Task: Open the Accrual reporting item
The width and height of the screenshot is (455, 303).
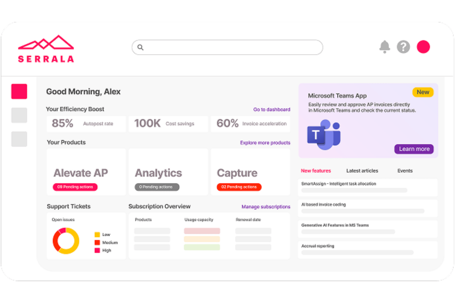Action: tap(368, 250)
